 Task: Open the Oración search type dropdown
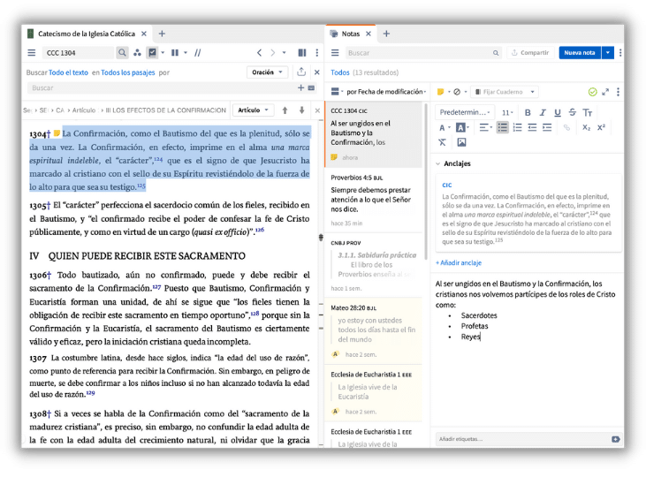(x=268, y=72)
